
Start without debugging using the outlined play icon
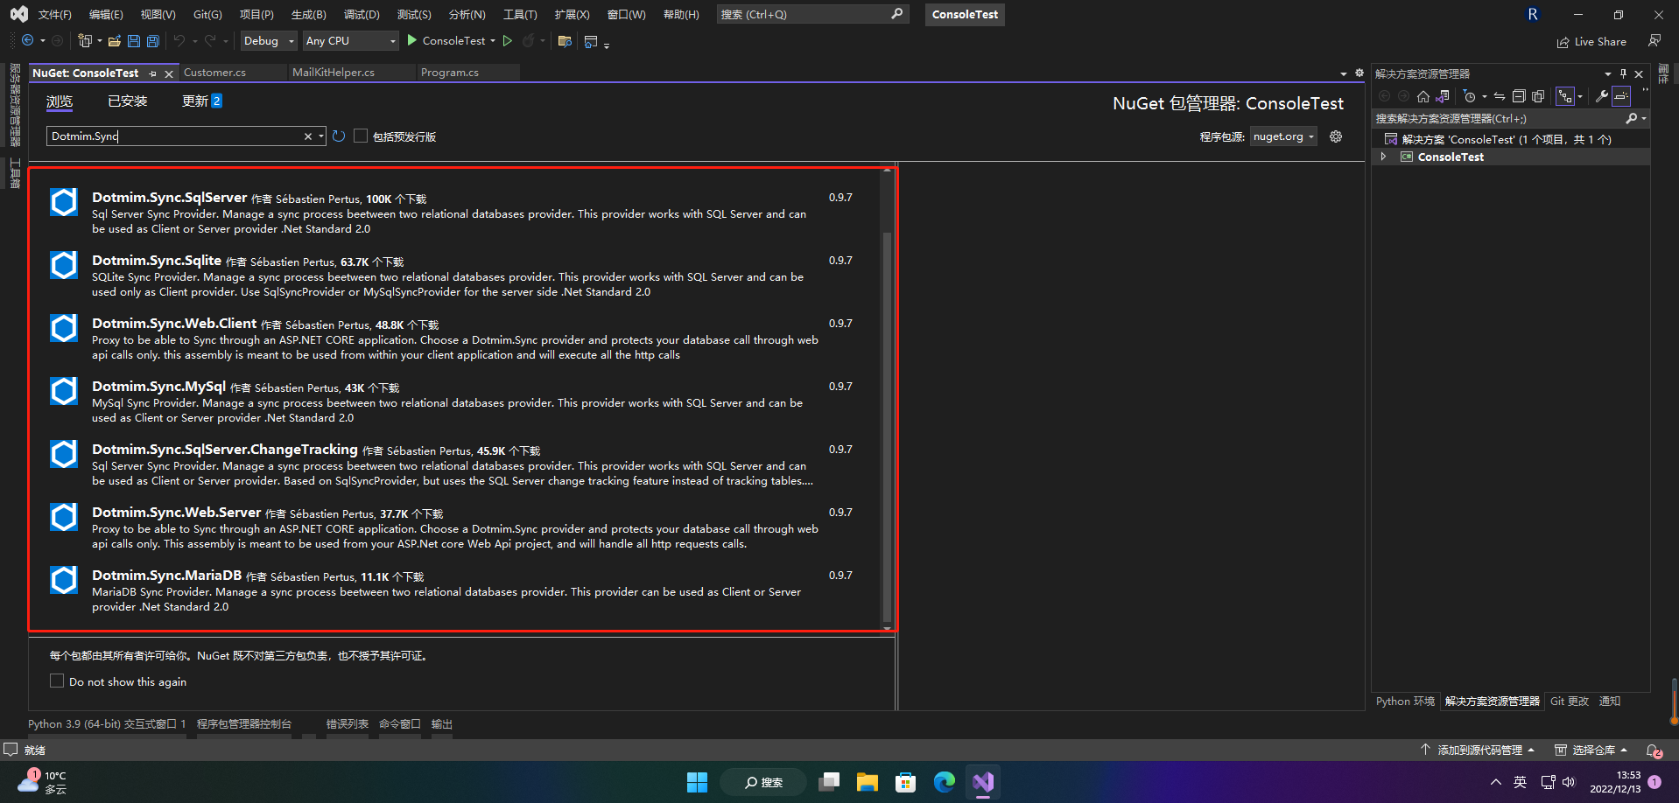pos(508,40)
